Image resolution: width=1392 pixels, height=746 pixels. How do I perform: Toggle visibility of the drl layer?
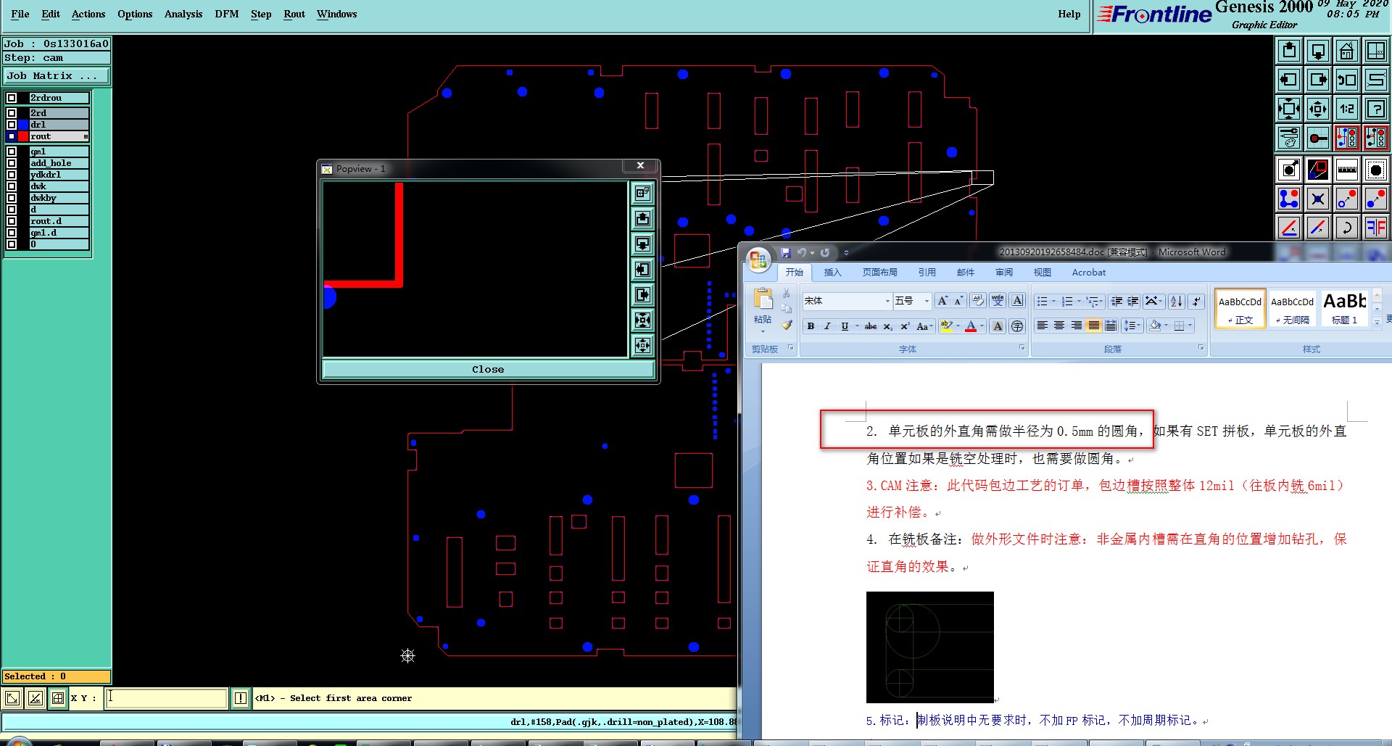[x=12, y=125]
